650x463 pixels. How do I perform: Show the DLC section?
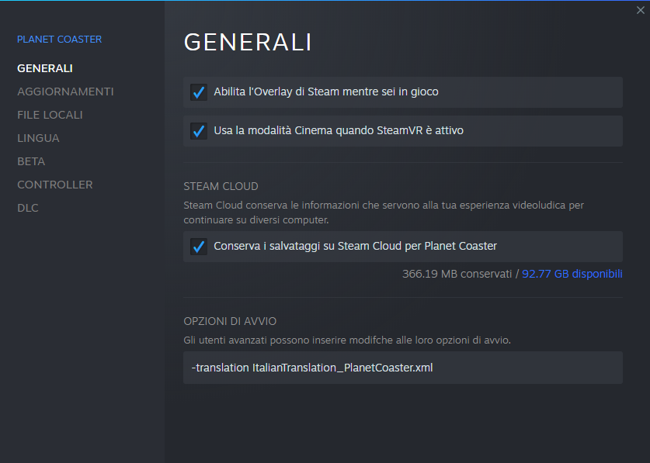point(28,208)
